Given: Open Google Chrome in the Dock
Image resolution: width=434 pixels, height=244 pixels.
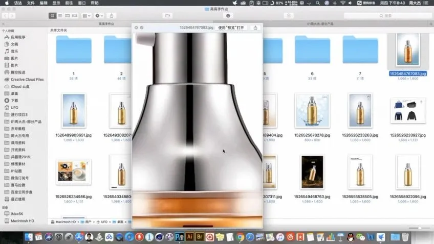Looking at the screenshot, I should coord(240,237).
